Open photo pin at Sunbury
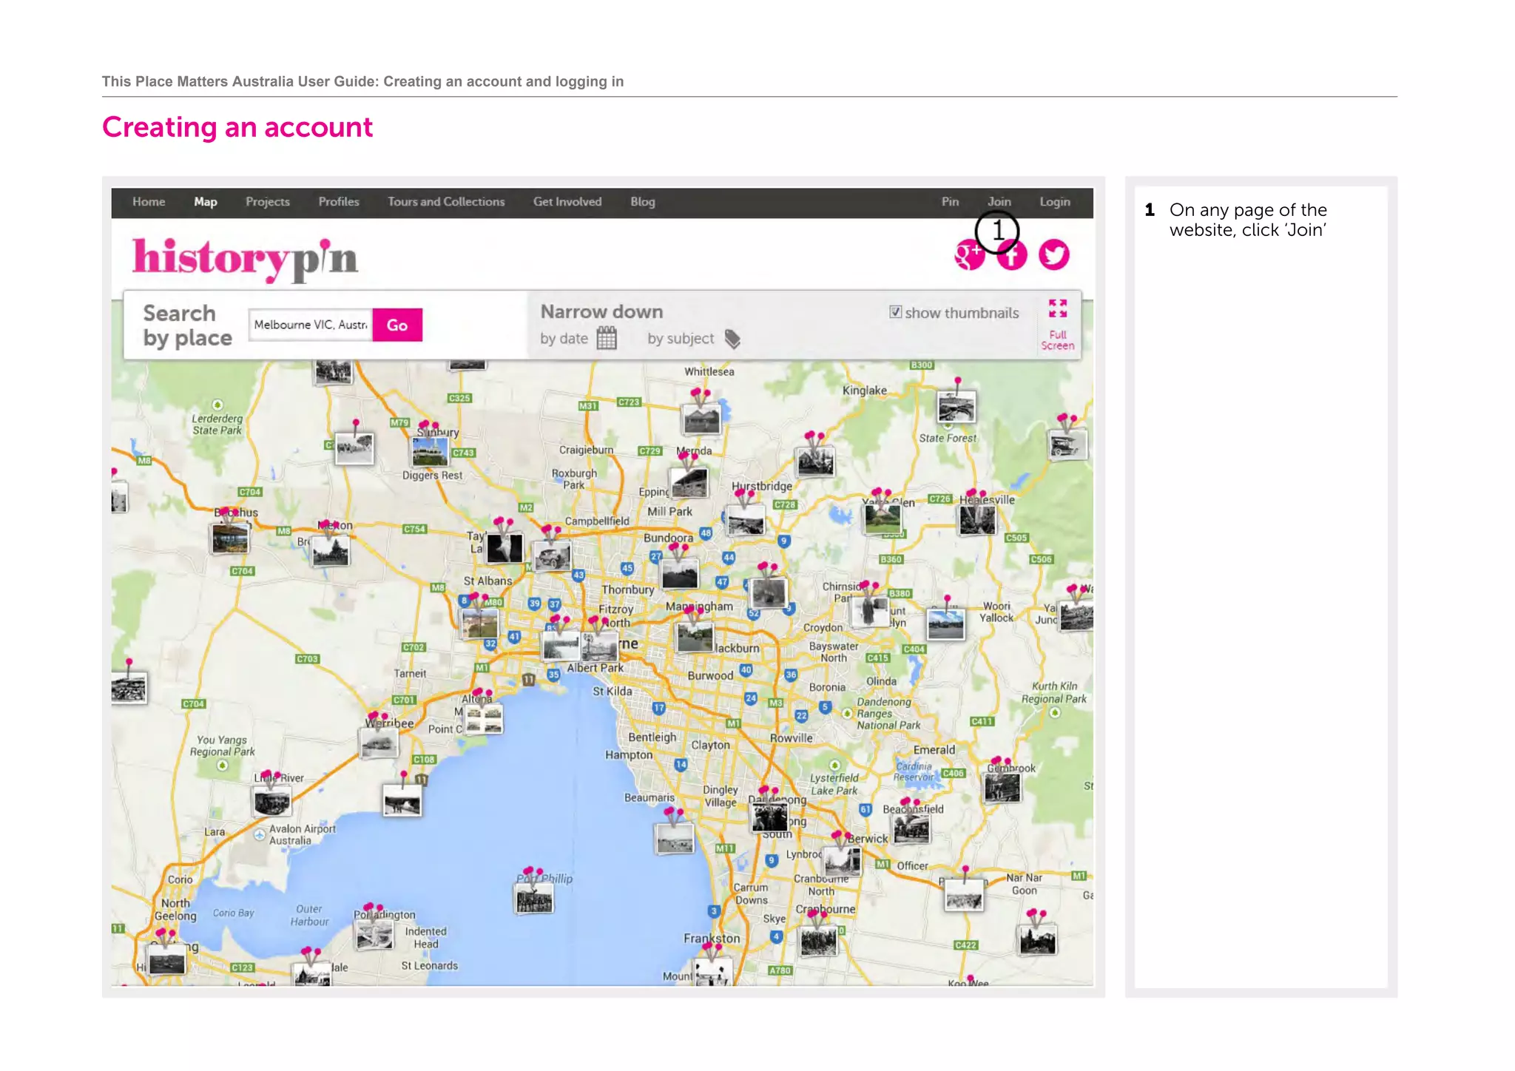The width and height of the screenshot is (1515, 1071). [430, 450]
